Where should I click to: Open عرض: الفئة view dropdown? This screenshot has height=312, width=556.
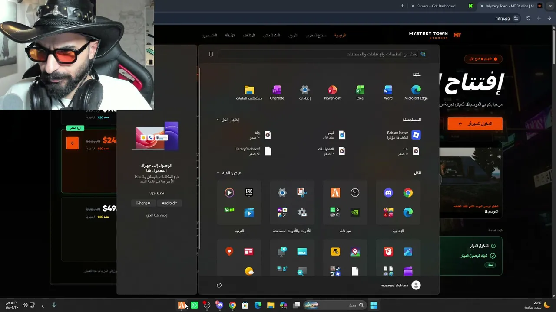coord(228,173)
